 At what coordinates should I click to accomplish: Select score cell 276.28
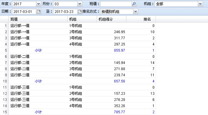pyautogui.click(x=119, y=100)
